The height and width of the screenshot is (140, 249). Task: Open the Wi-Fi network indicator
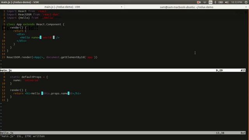tap(205, 2)
